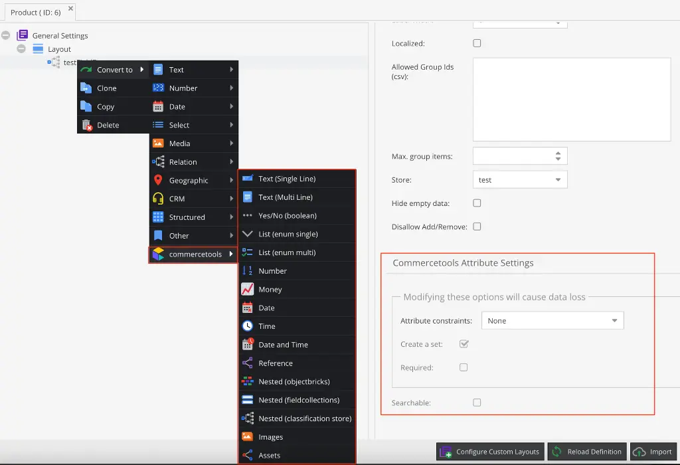Click the Import cloud icon
Image resolution: width=680 pixels, height=465 pixels.
pyautogui.click(x=639, y=452)
